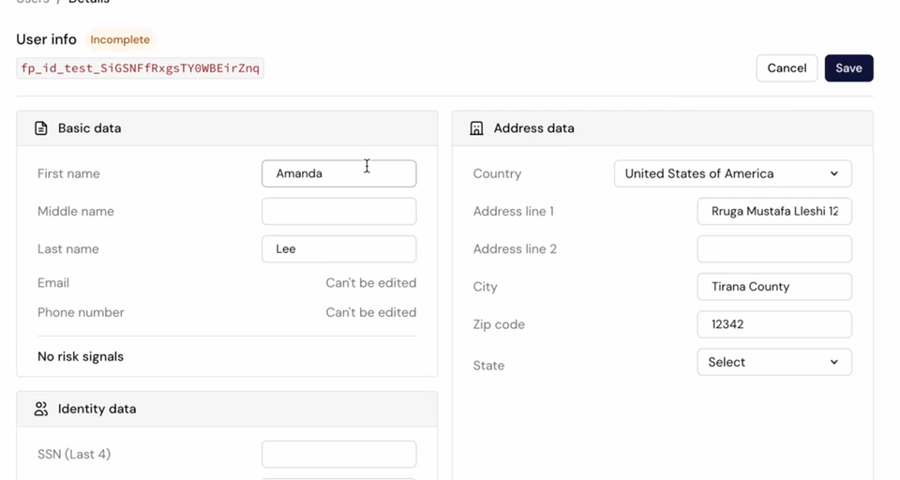Cancel editing user info
900x480 pixels.
[787, 68]
